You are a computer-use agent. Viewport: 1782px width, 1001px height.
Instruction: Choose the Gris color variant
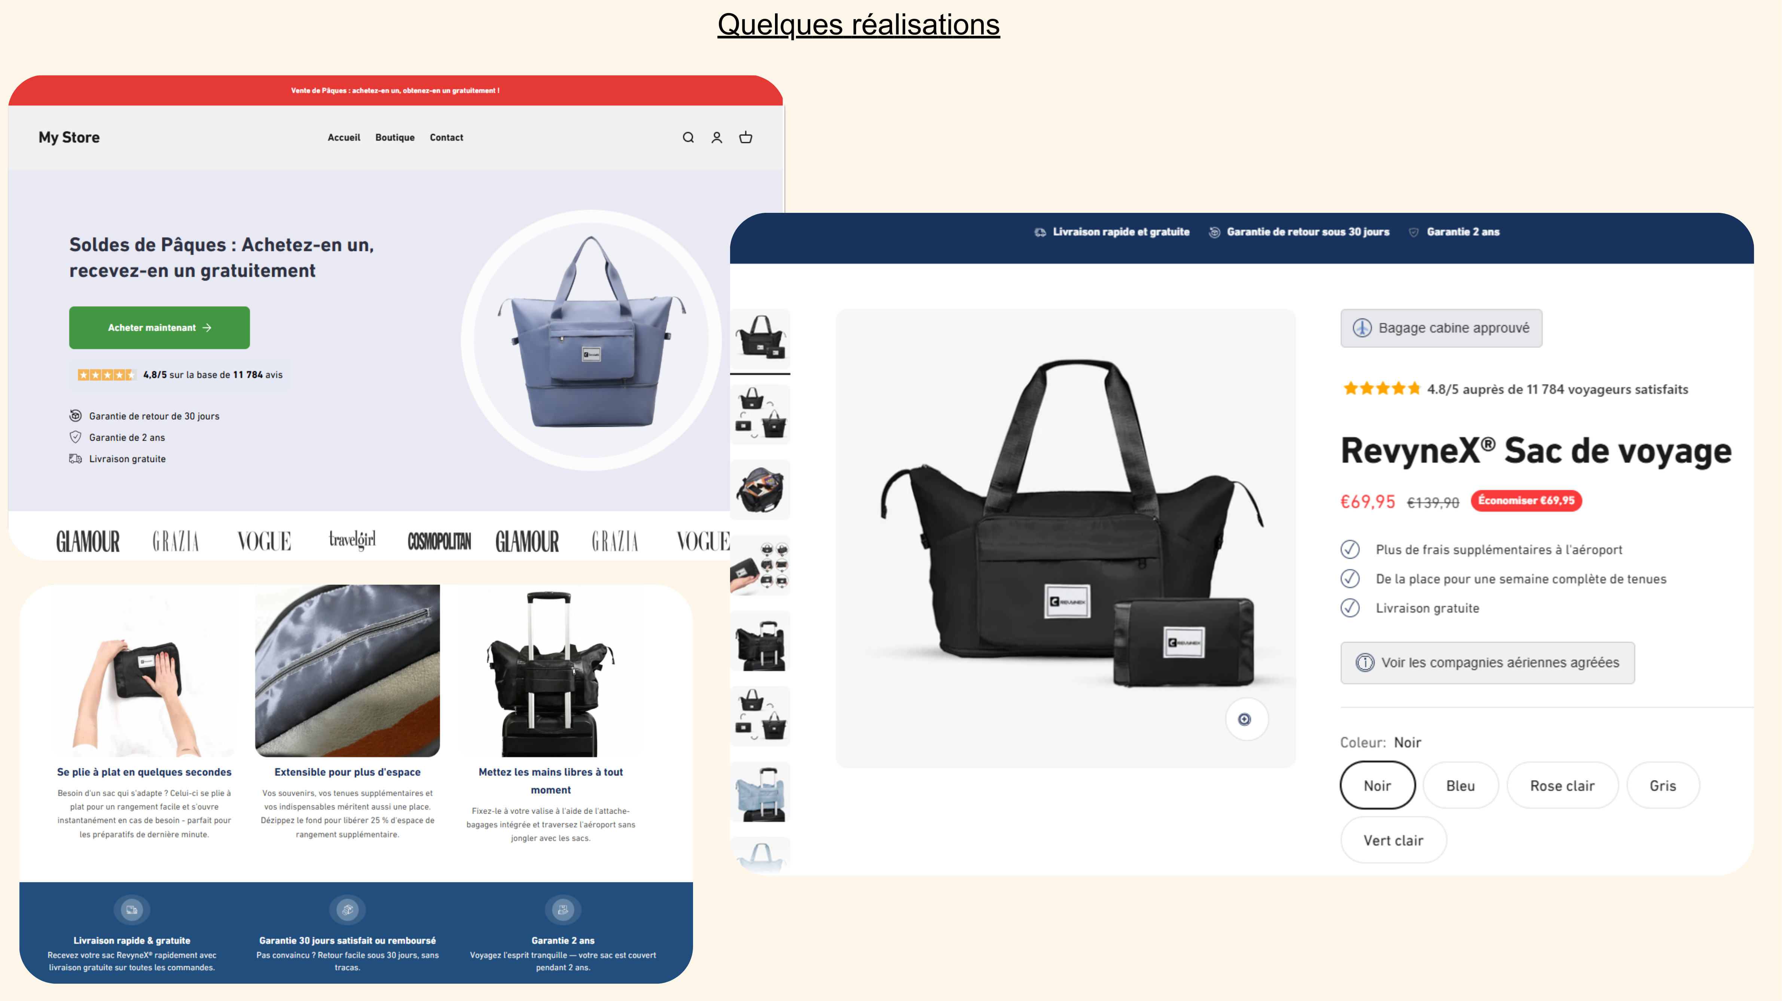click(1662, 786)
